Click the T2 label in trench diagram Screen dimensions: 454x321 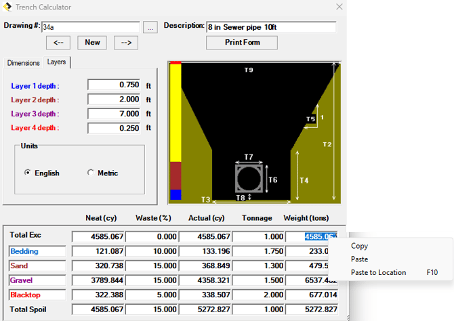(327, 144)
